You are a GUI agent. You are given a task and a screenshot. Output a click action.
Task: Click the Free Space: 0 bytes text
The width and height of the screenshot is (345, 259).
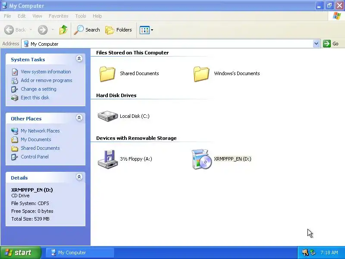coord(32,211)
